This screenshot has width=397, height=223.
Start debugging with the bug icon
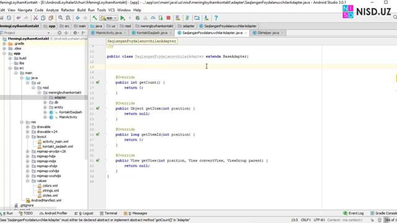pyautogui.click(x=138, y=18)
